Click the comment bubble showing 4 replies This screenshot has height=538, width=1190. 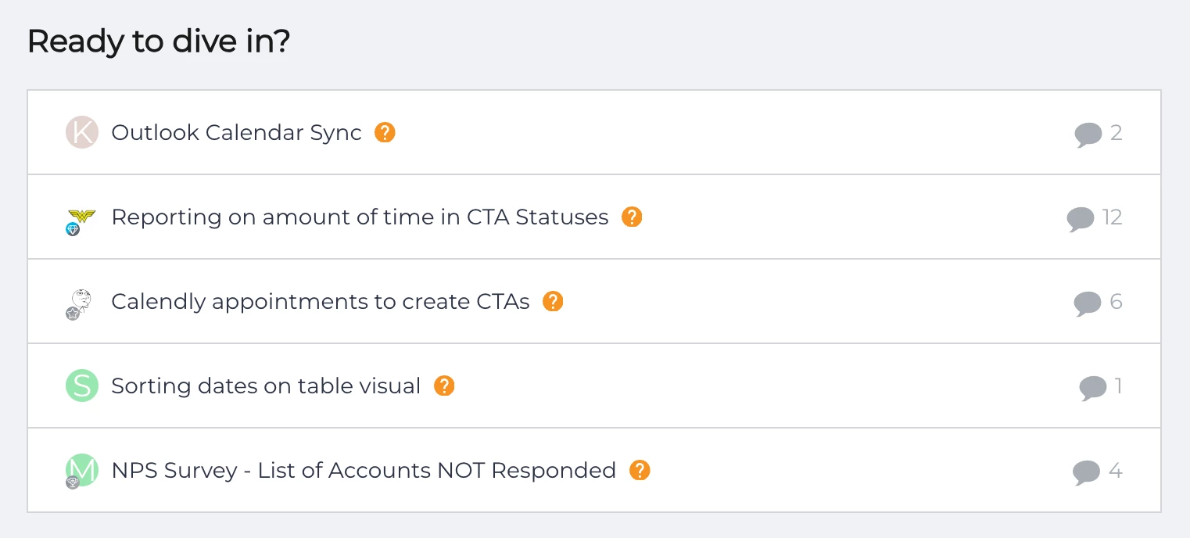point(1086,472)
